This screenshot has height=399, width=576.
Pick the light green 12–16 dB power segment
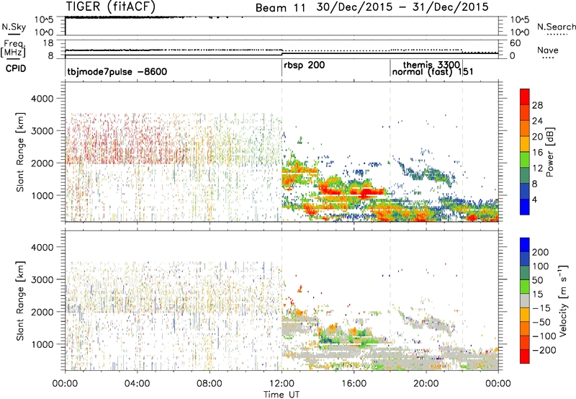[525, 160]
